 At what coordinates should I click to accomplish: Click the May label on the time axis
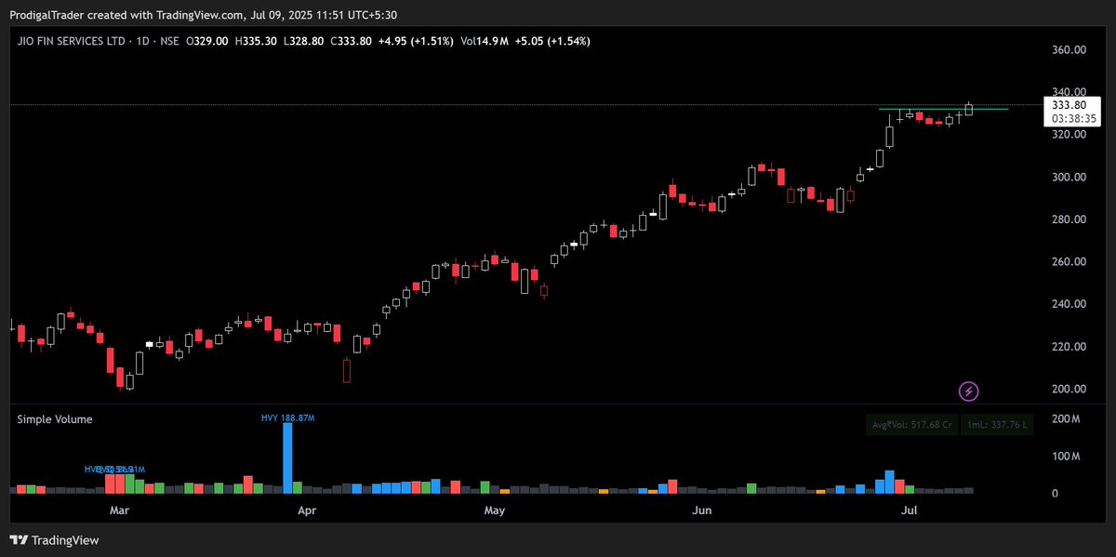coord(494,511)
